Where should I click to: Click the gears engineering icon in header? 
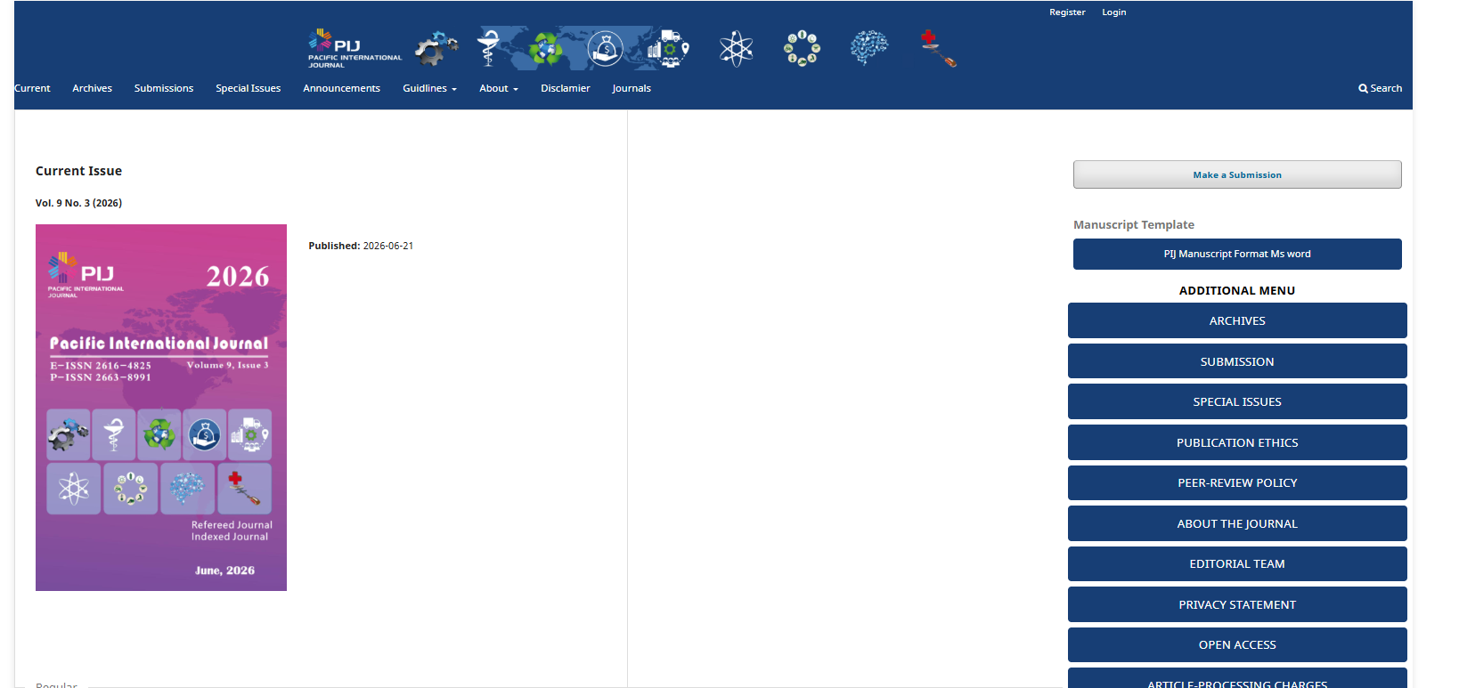tap(436, 49)
